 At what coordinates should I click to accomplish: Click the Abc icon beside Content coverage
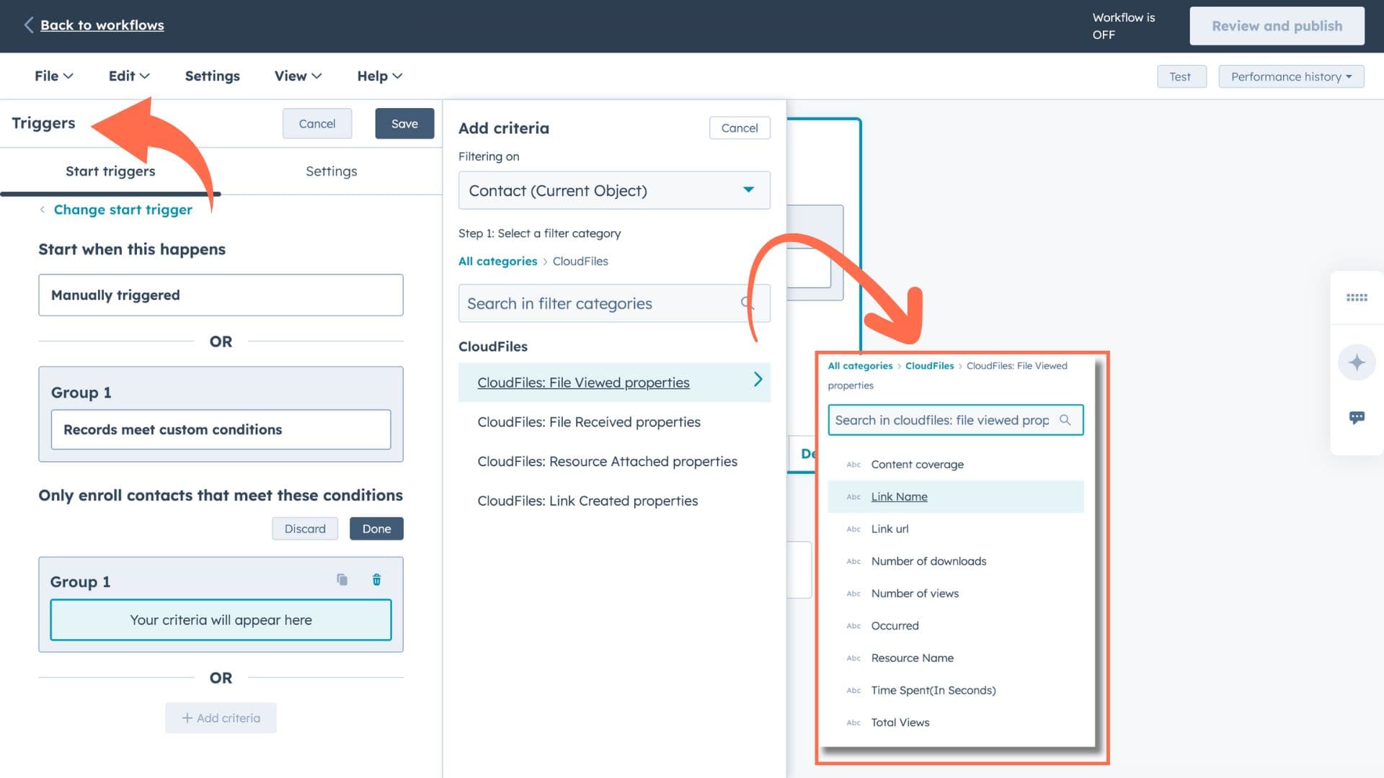853,465
